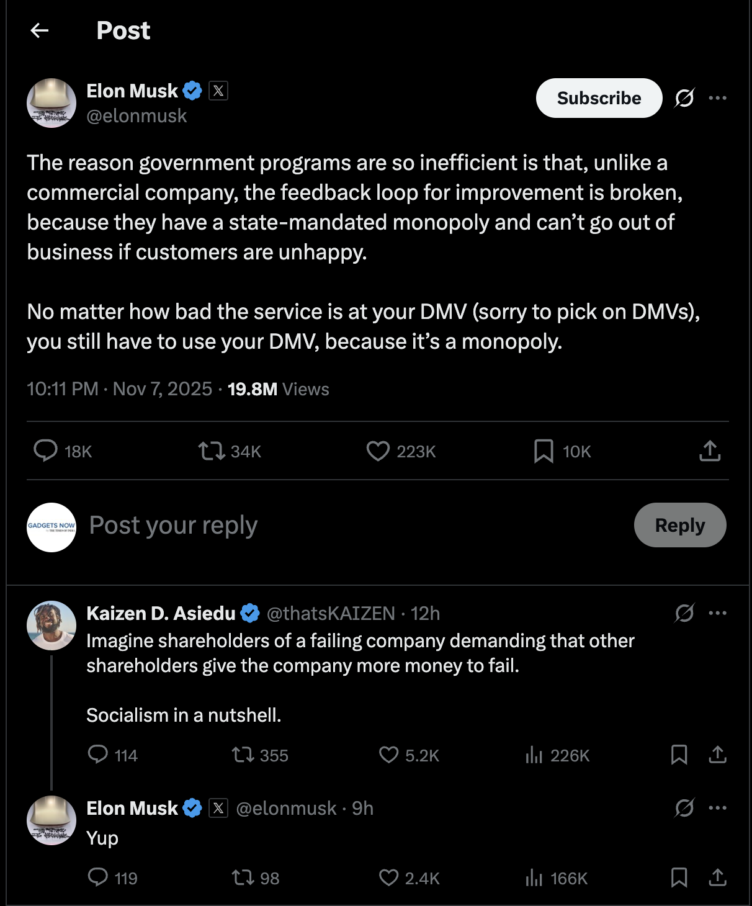Image resolution: width=752 pixels, height=906 pixels.
Task: Click the X affiliate badge beside Elon Musk
Action: (218, 91)
